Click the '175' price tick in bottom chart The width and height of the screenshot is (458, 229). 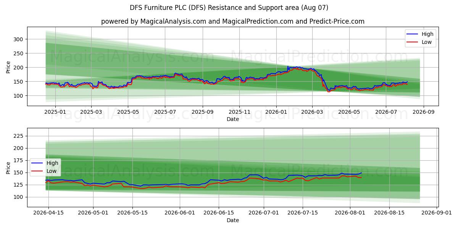pyautogui.click(x=19, y=160)
